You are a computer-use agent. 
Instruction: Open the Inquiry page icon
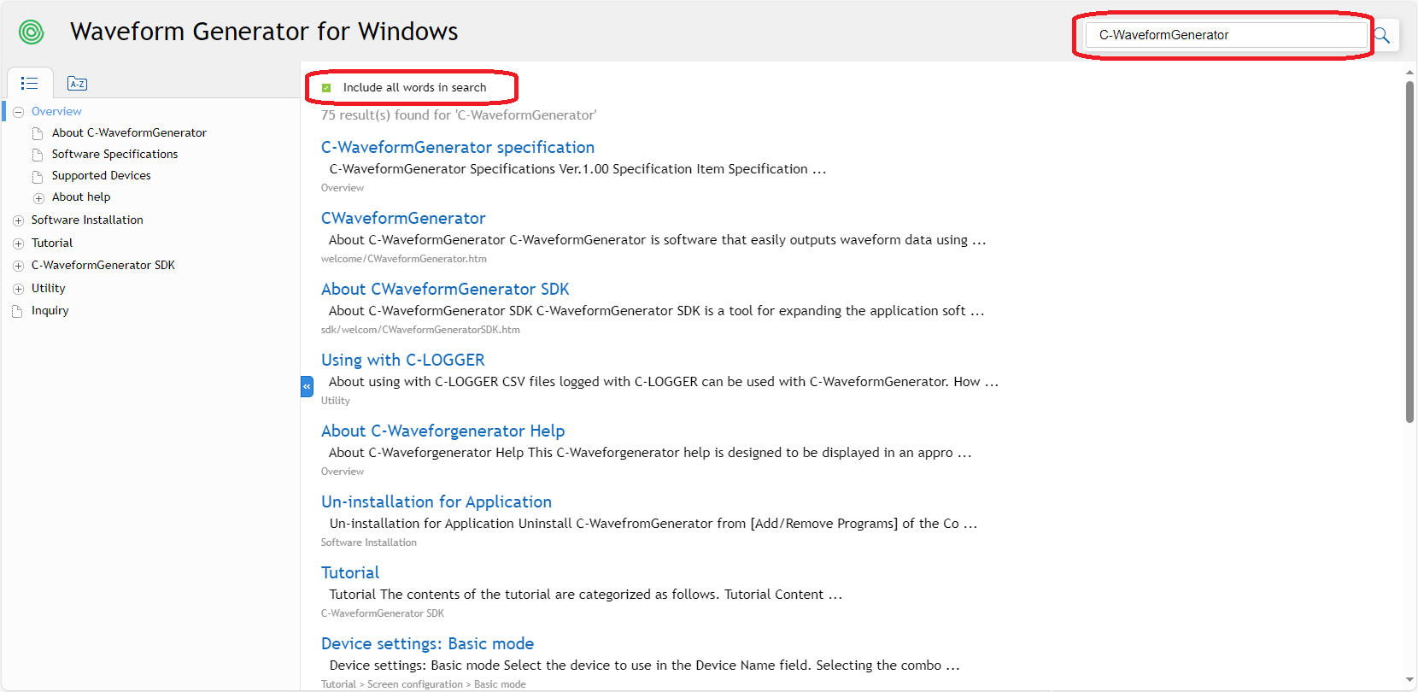tap(17, 311)
